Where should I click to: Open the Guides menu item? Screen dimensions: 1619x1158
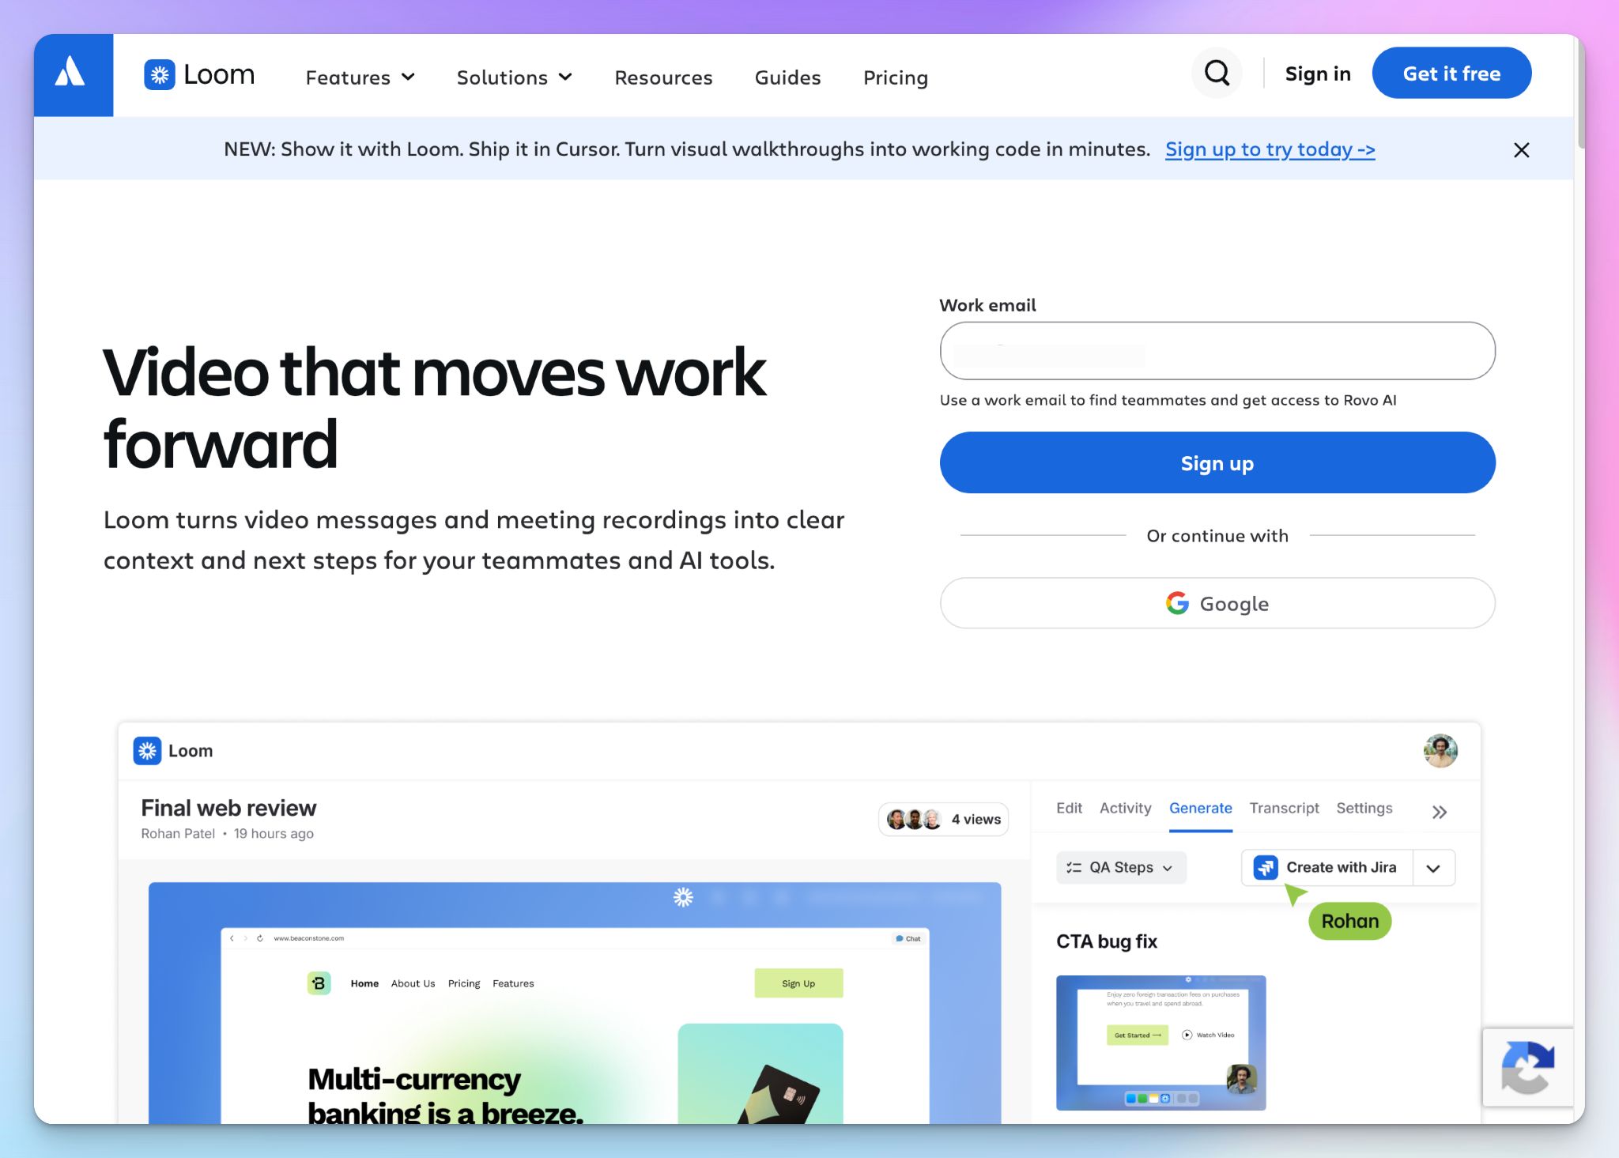(x=787, y=77)
